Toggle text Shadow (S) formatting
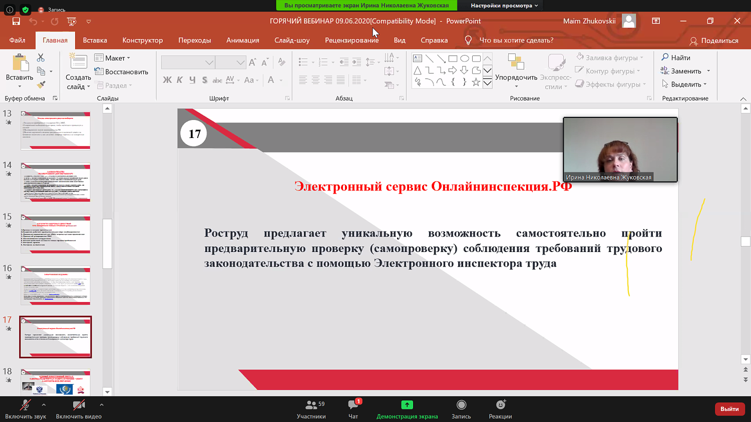 [205, 80]
